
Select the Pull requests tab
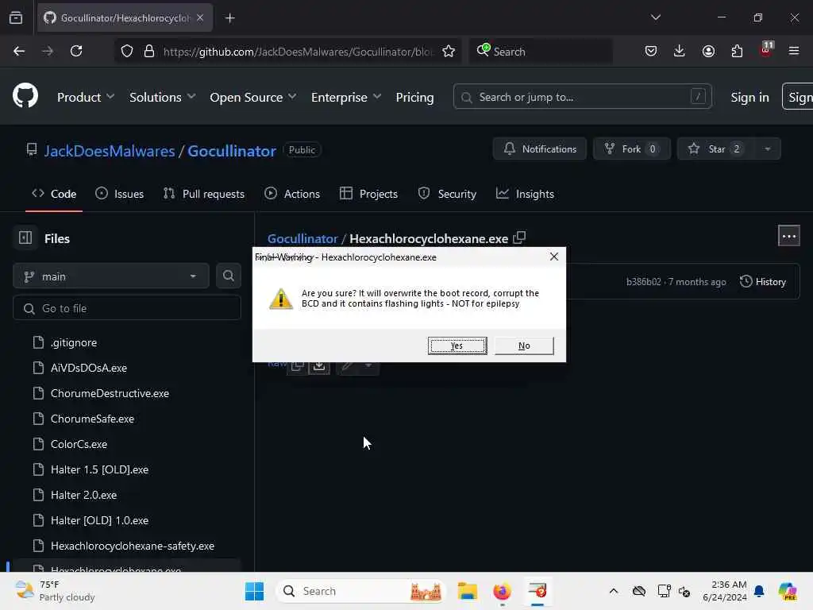[204, 194]
